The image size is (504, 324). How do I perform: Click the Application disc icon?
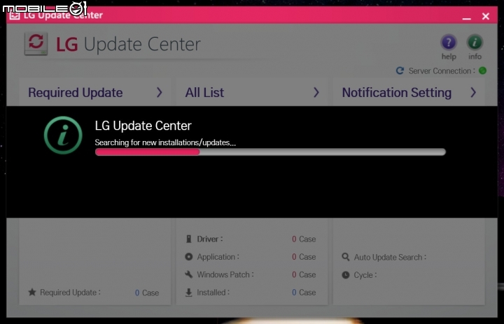click(x=189, y=257)
